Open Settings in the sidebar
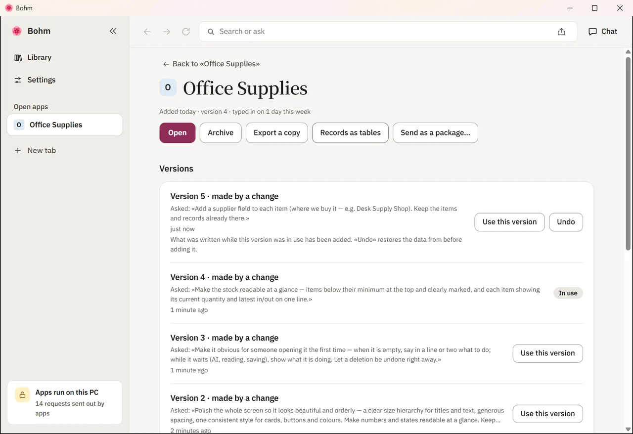Screen dimensions: 633x434 pyautogui.click(x=65, y=80)
